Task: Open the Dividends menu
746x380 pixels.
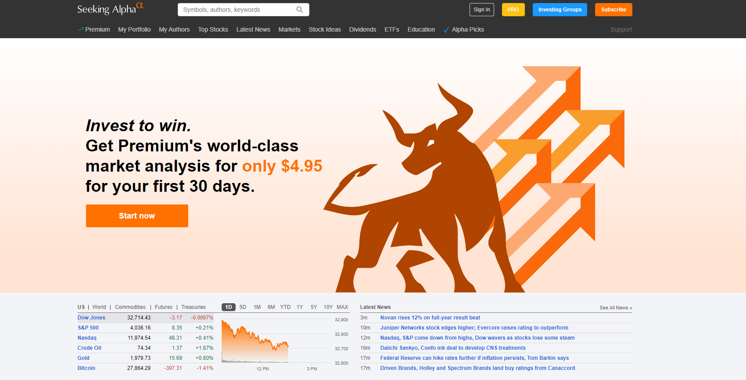Action: click(x=362, y=29)
